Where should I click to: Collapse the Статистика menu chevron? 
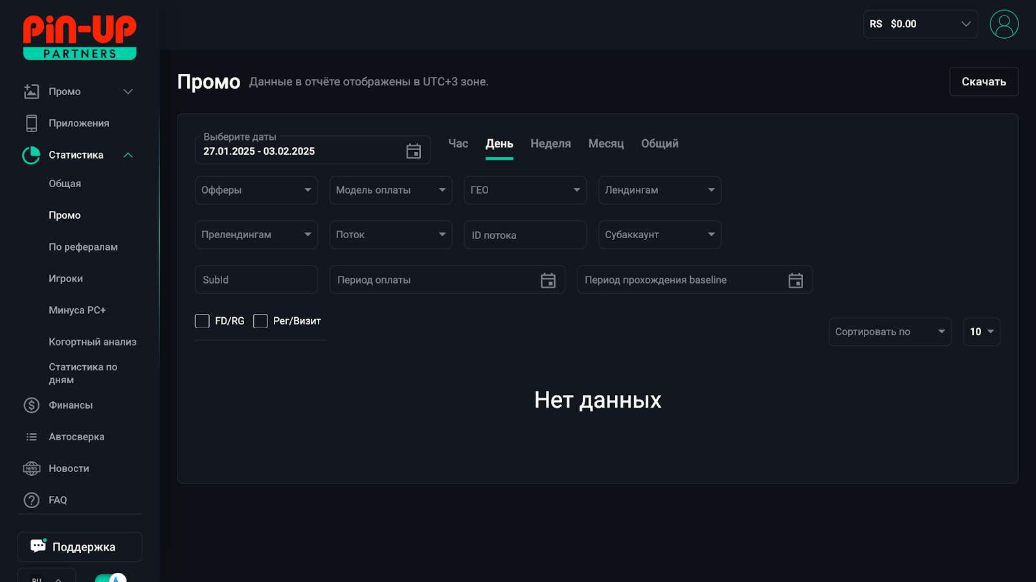pyautogui.click(x=128, y=155)
